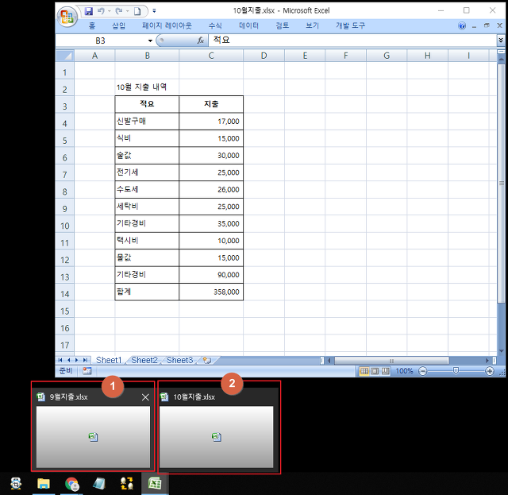
Task: Open the 데이터 ribbon tab
Action: 248,25
